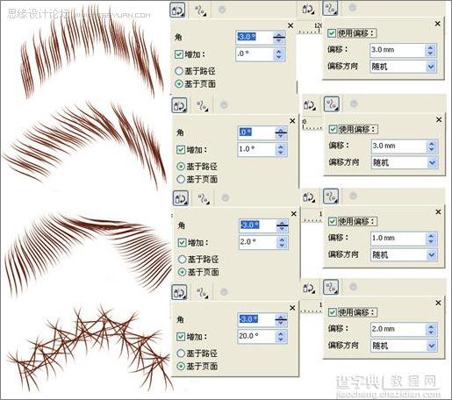Click stepper arrows of the 2.0° increment field
Viewport: 452px width, 400px height.
[x=282, y=242]
